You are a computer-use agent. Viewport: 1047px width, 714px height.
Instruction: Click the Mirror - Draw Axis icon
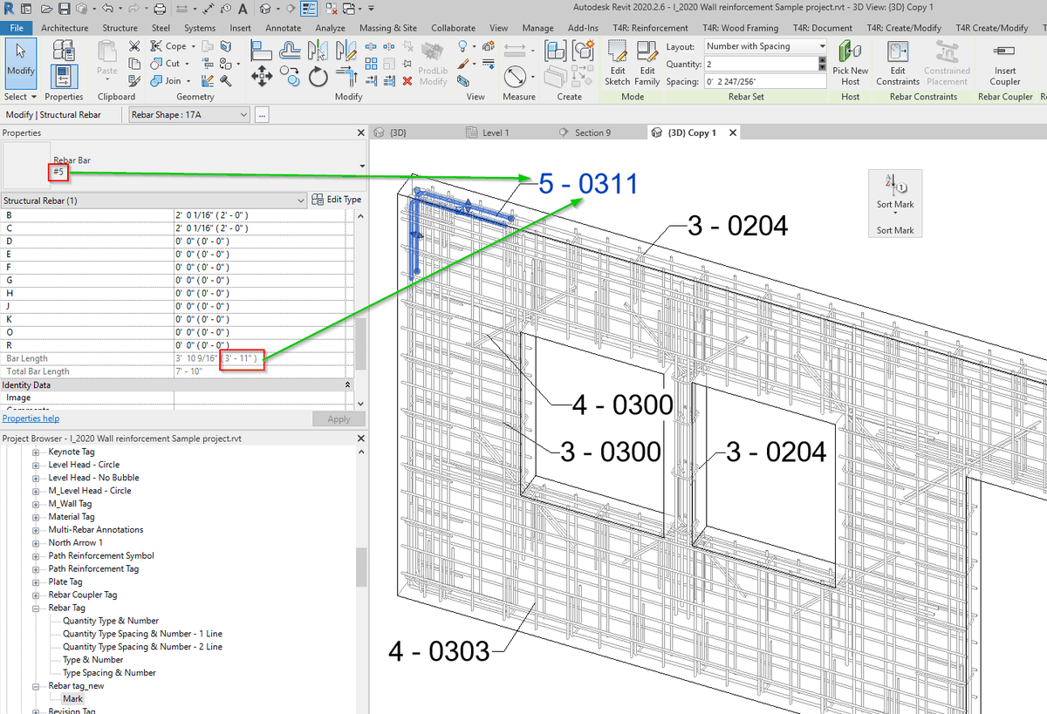(345, 51)
